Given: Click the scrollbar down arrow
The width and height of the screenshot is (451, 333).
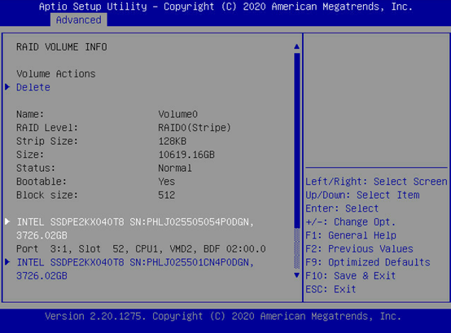Looking at the screenshot, I should (297, 275).
